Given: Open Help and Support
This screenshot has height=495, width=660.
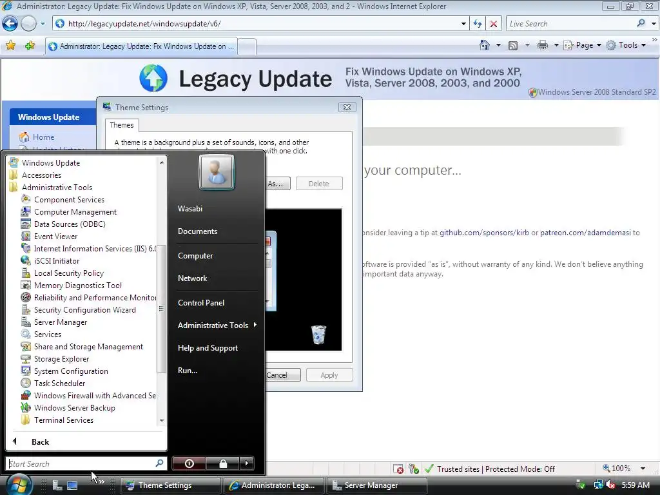Looking at the screenshot, I should click(x=208, y=347).
